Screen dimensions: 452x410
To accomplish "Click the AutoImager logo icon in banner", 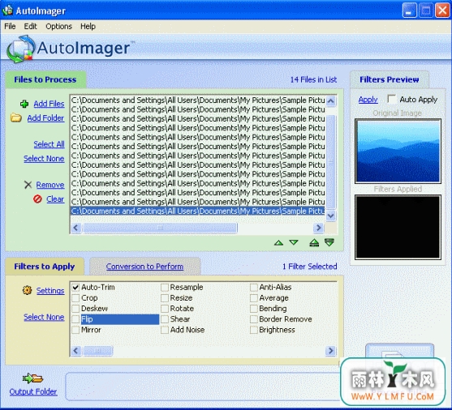I will pos(21,49).
